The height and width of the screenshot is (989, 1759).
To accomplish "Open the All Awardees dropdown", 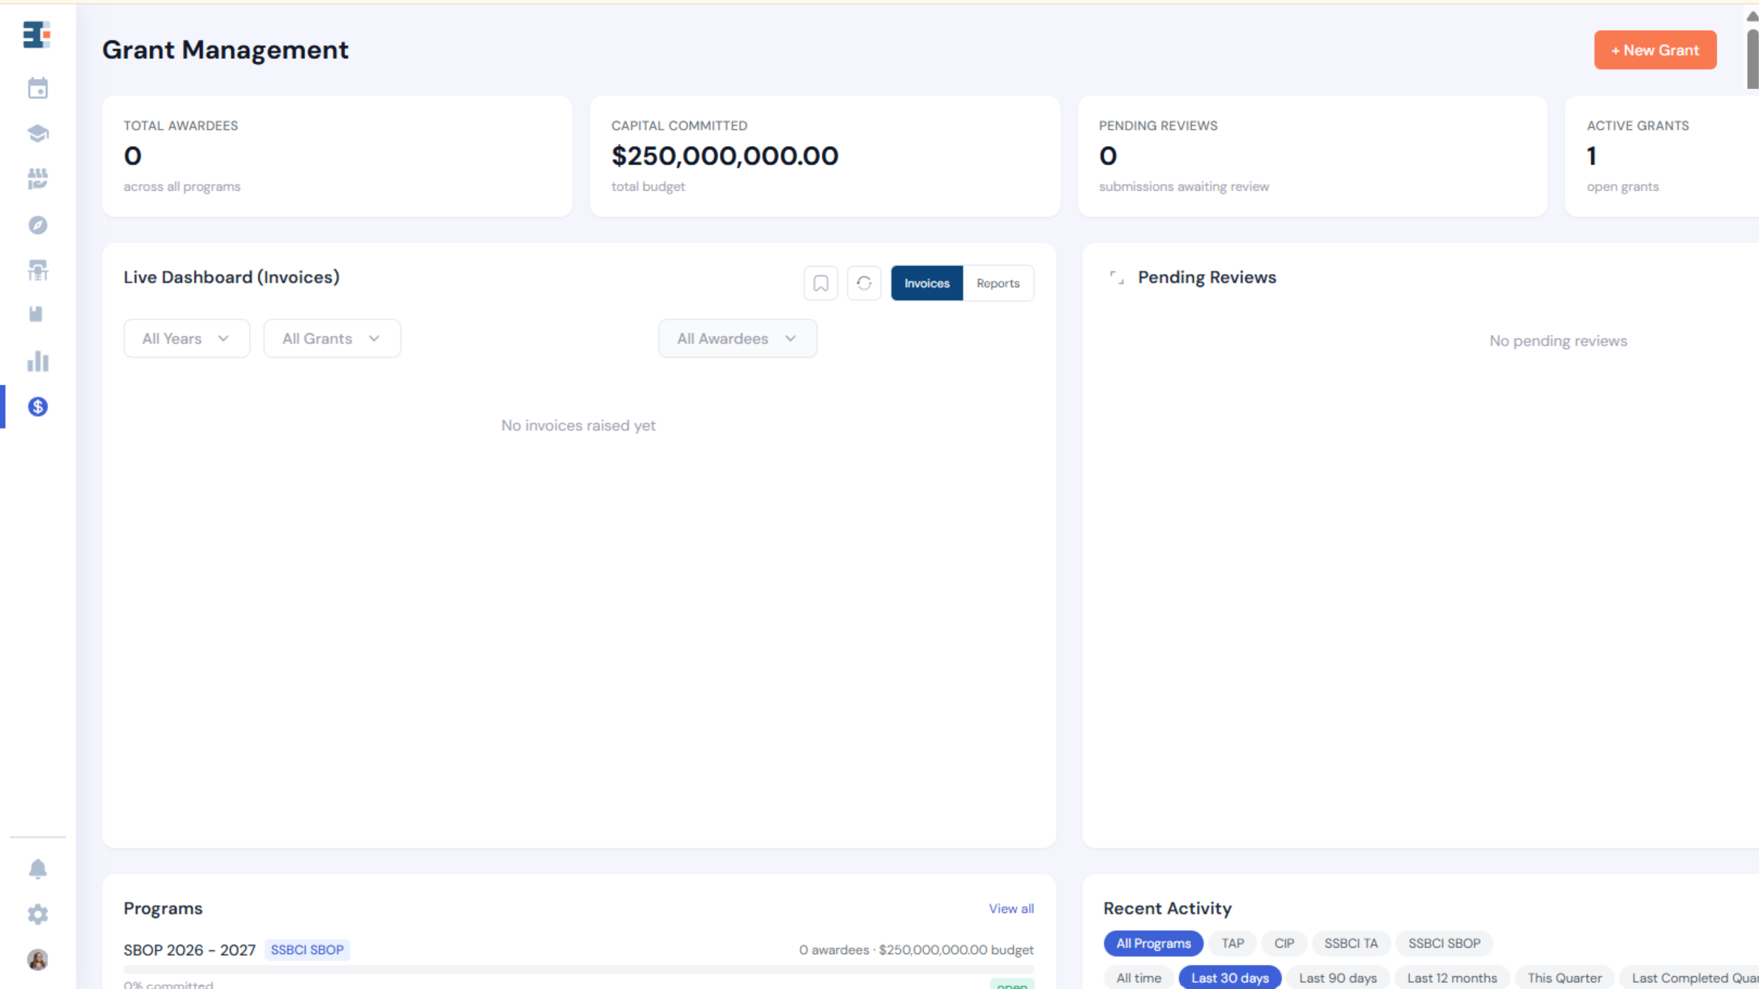I will pos(738,338).
